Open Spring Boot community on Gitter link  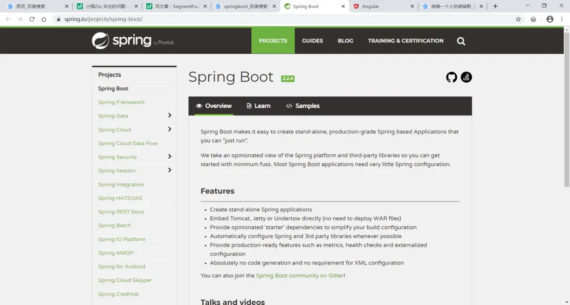pyautogui.click(x=300, y=275)
